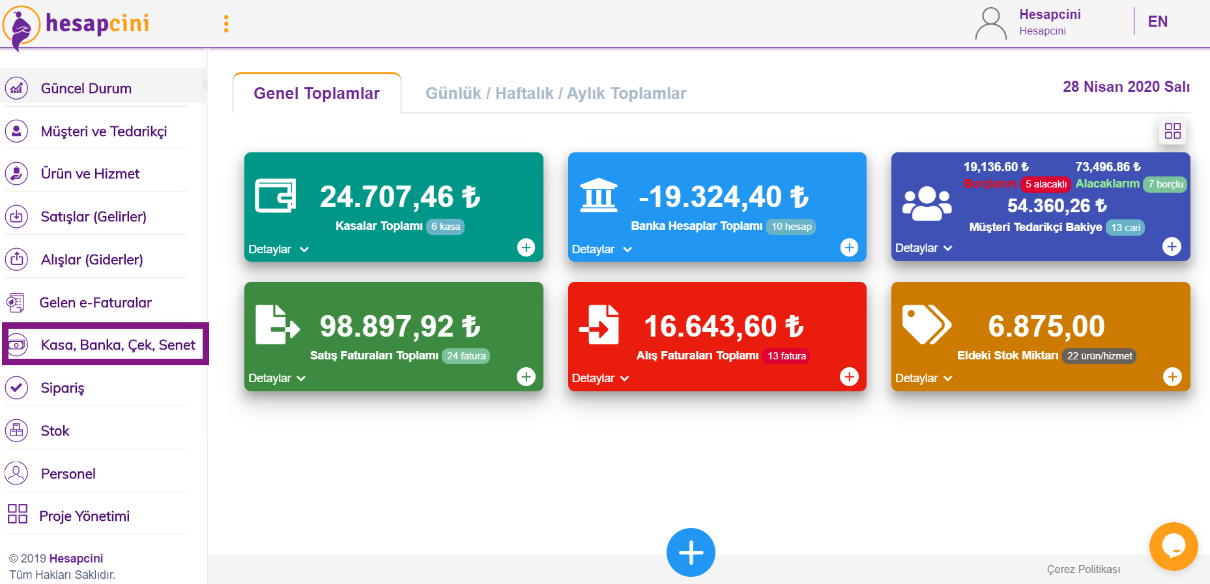Expand Detaylar on Satış Faturaları Toplamı card
The width and height of the screenshot is (1210, 584).
277,378
